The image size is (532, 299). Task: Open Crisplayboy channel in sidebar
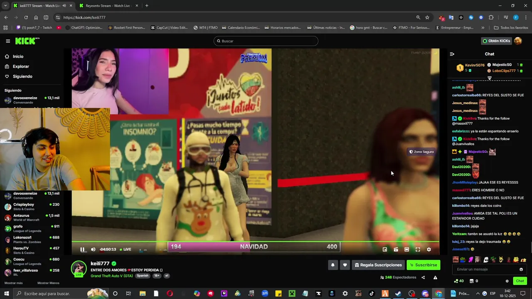pos(32,206)
